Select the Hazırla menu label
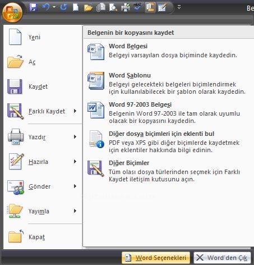 pos(38,162)
